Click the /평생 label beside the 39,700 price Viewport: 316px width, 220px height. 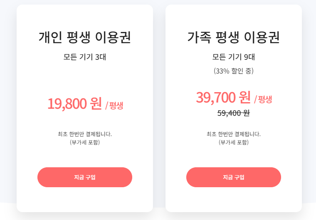(x=263, y=99)
